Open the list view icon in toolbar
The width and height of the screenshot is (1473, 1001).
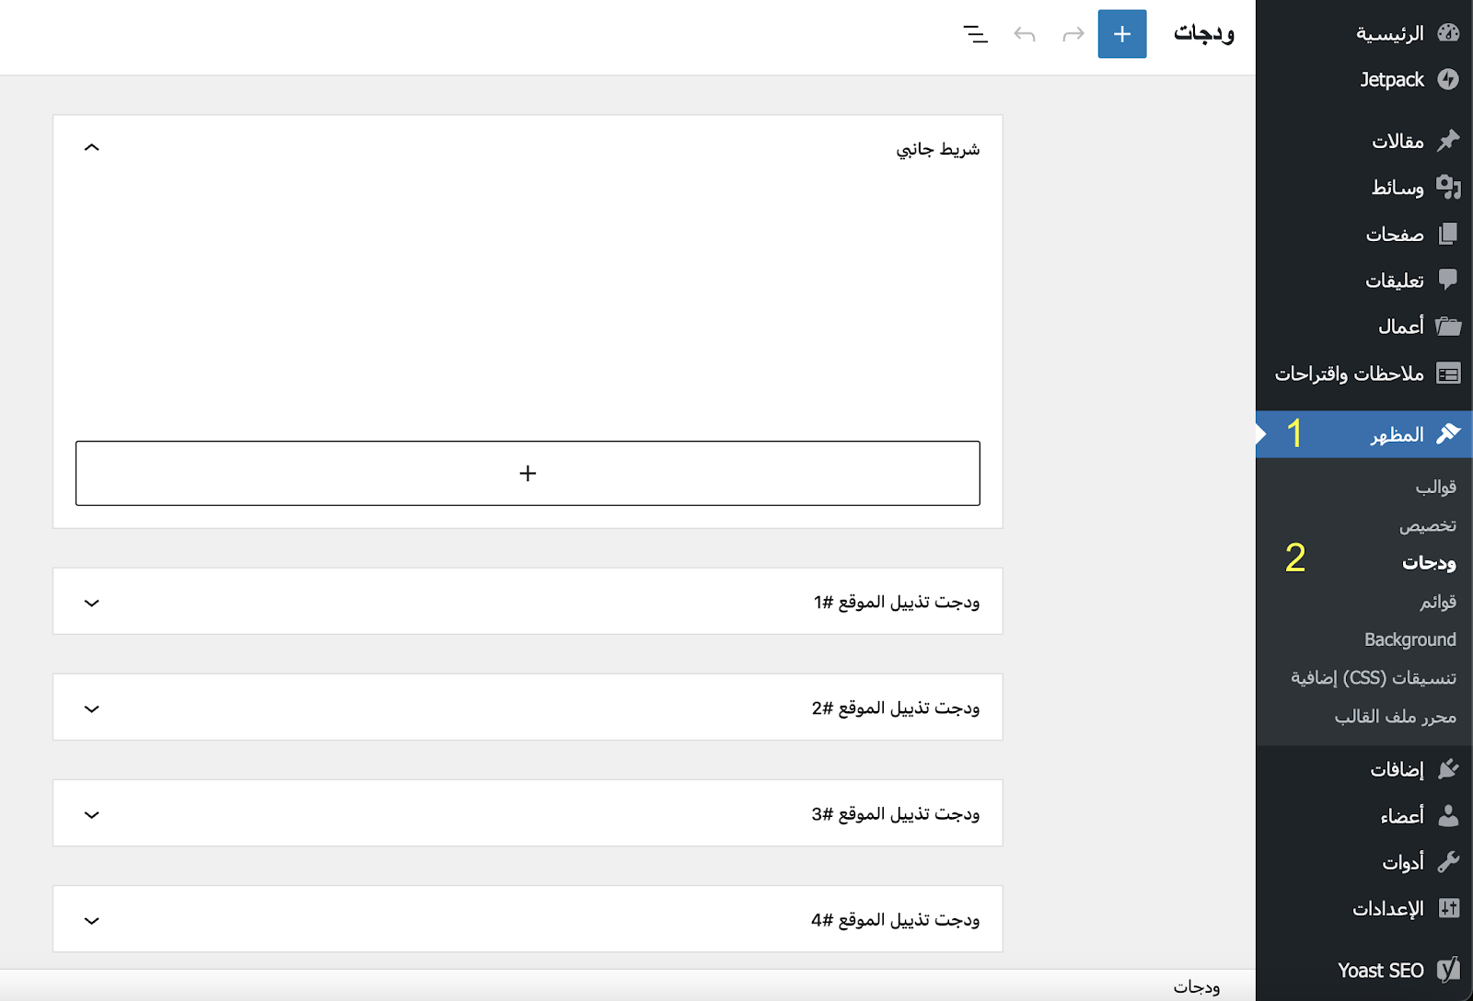point(975,35)
